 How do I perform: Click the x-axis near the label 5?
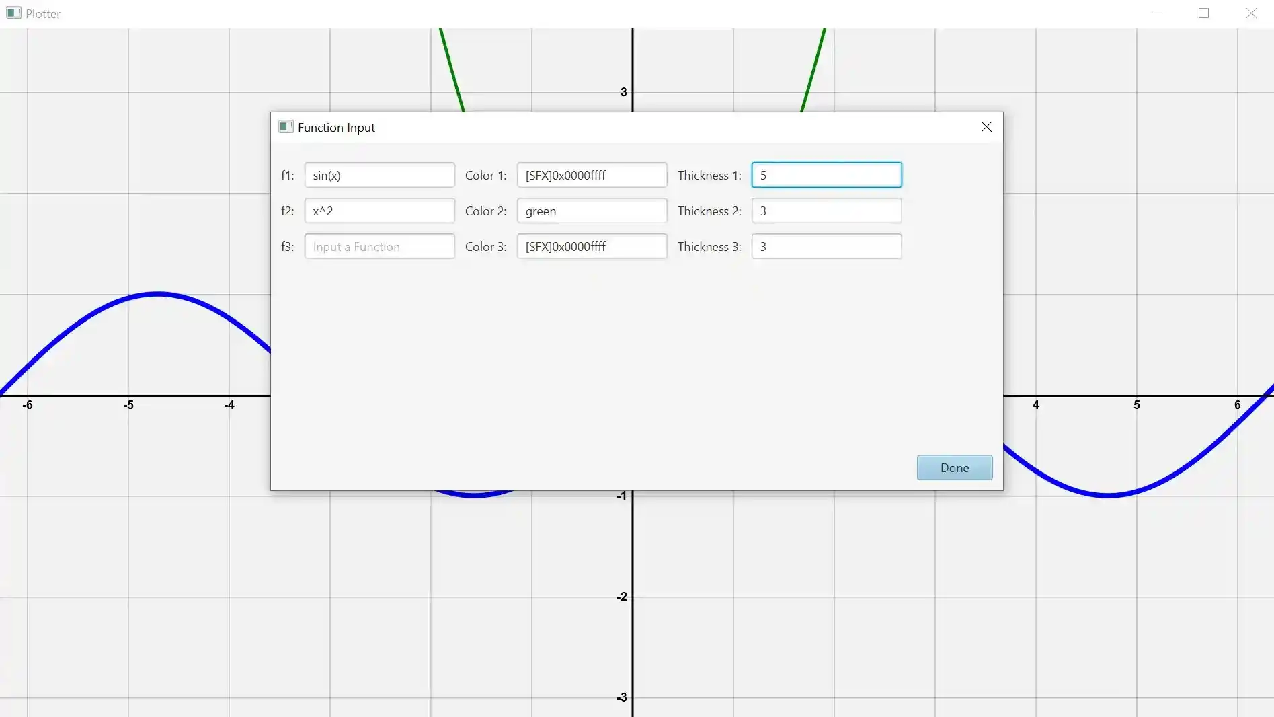click(x=1136, y=396)
